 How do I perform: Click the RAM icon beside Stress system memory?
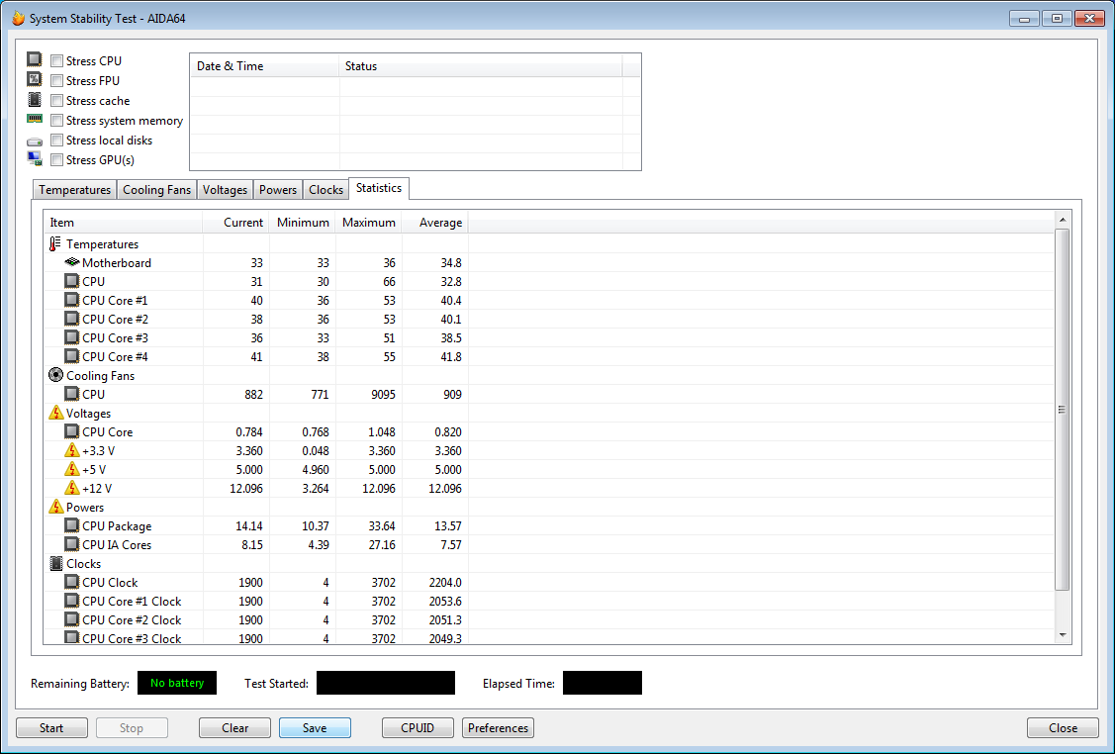click(x=34, y=119)
